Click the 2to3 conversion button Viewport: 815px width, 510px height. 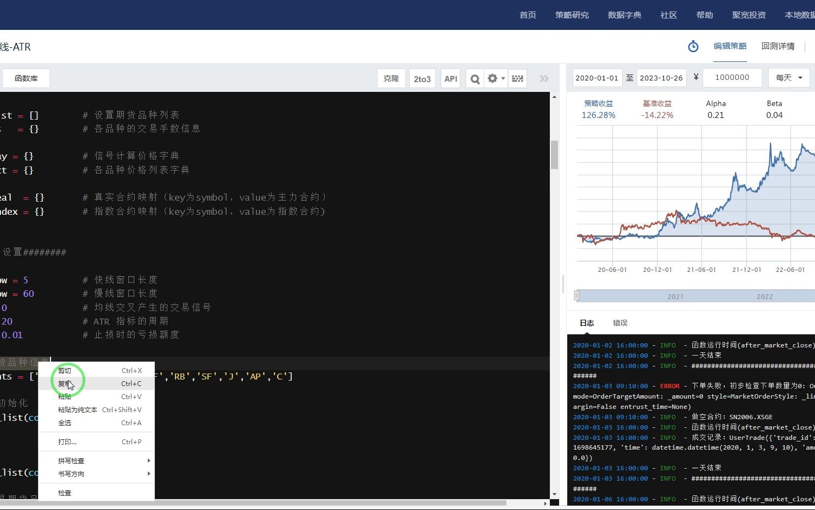click(x=422, y=79)
